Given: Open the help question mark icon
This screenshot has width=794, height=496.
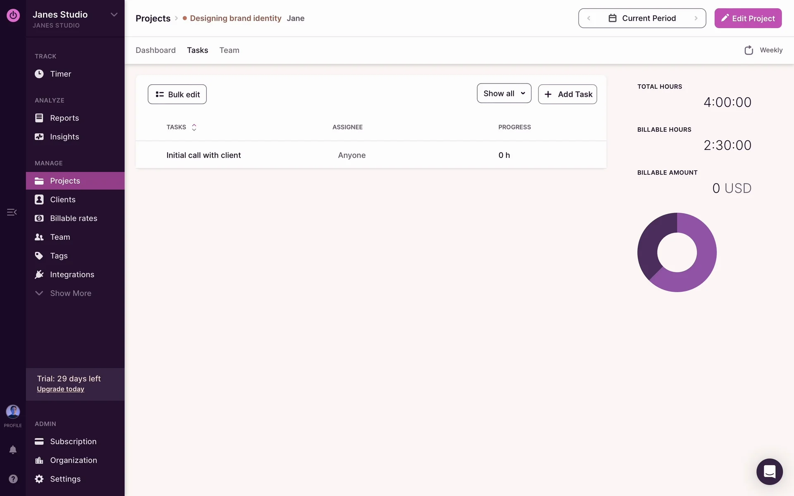Looking at the screenshot, I should pos(13,479).
